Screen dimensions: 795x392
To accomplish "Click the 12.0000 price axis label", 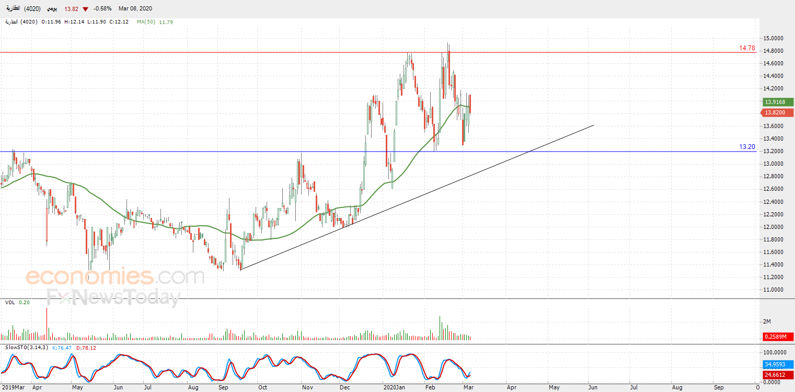I will click(x=773, y=227).
